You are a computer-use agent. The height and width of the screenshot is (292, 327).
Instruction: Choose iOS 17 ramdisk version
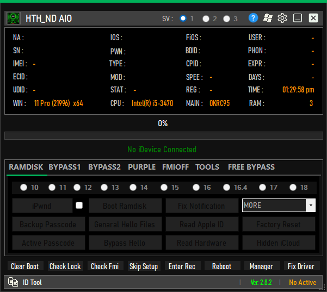(263, 188)
